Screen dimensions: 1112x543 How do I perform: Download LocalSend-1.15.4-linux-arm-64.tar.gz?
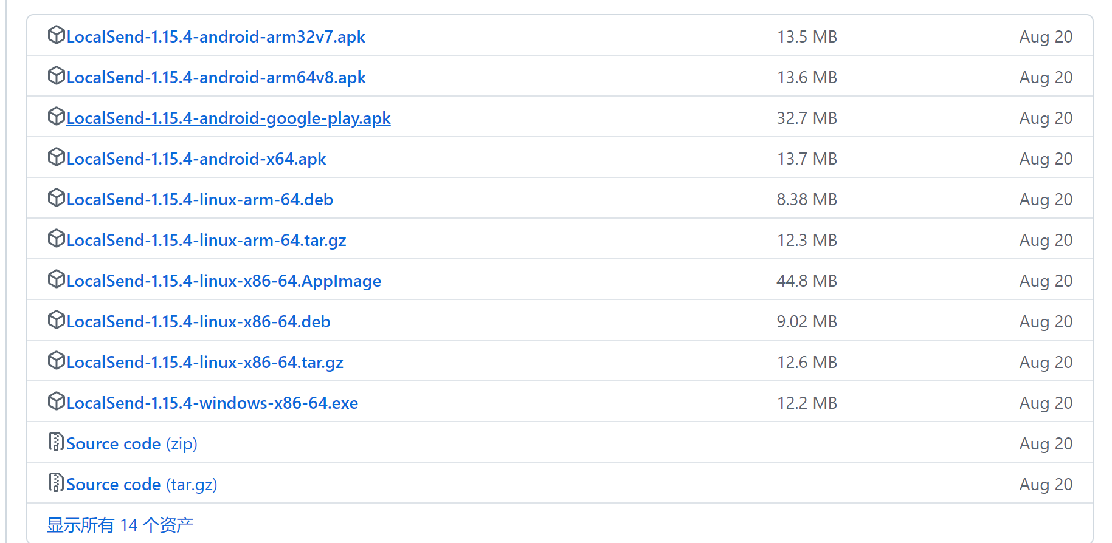pos(205,241)
